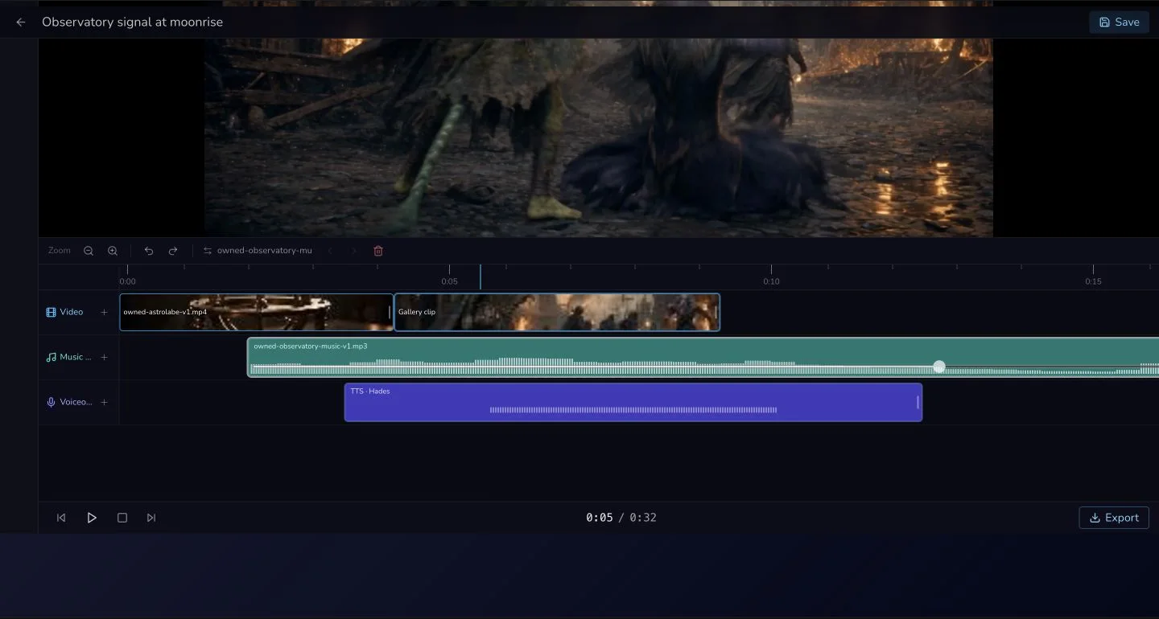
Task: Select the Video track label
Action: 72,312
